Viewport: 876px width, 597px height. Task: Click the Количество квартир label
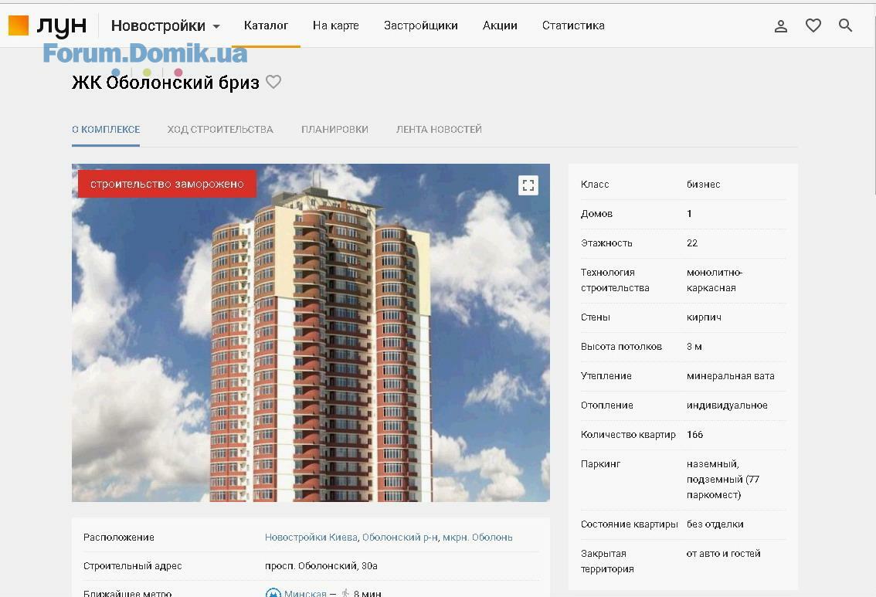[x=628, y=435]
